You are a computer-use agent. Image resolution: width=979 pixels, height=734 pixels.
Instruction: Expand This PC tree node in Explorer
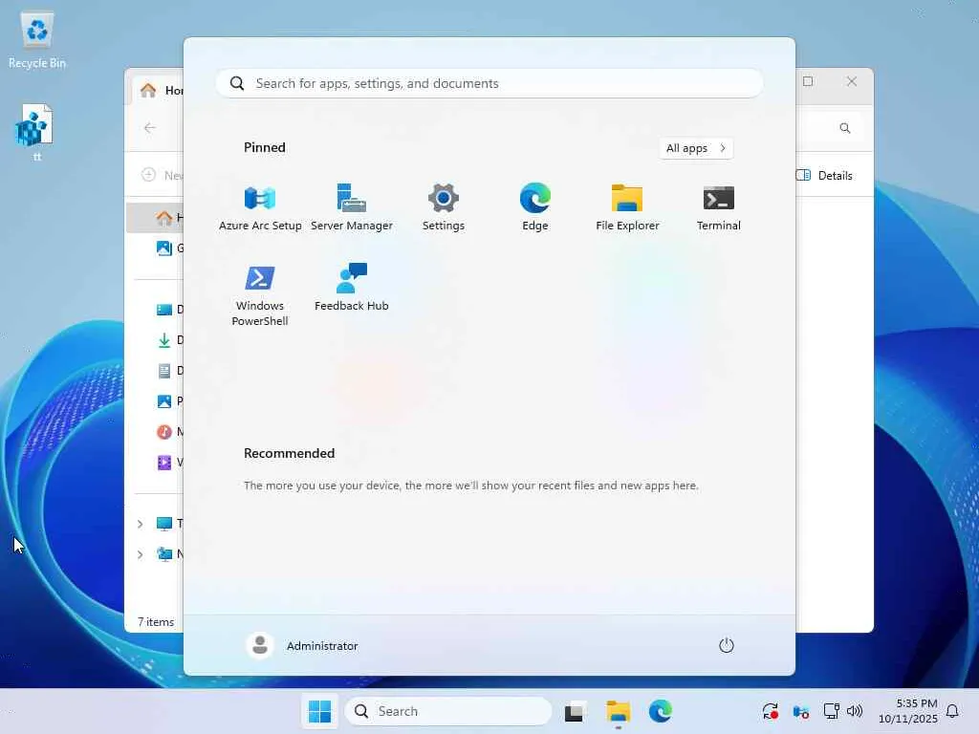pos(140,524)
